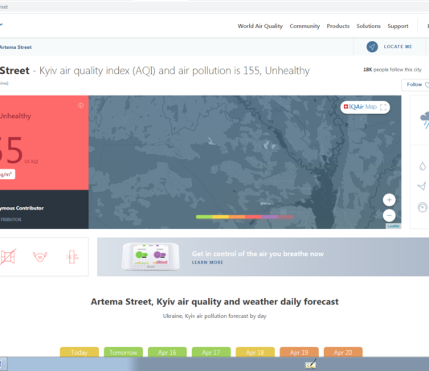Click the LOCATE ME button
Screen dimensions: 429x371
(x=390, y=47)
